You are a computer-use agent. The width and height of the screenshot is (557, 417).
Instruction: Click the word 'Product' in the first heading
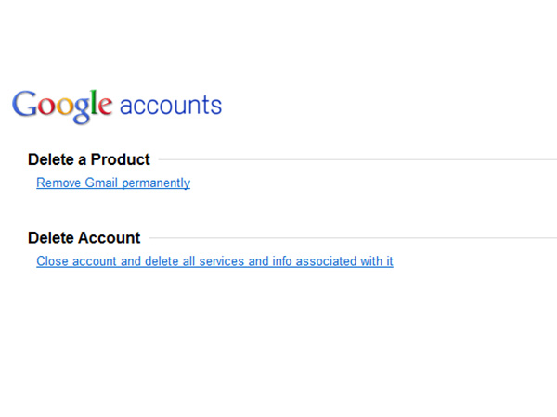(120, 159)
